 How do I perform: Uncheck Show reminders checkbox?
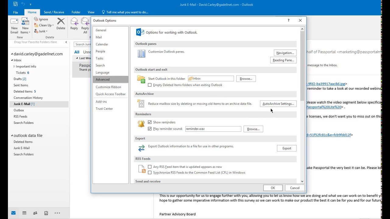click(150, 122)
